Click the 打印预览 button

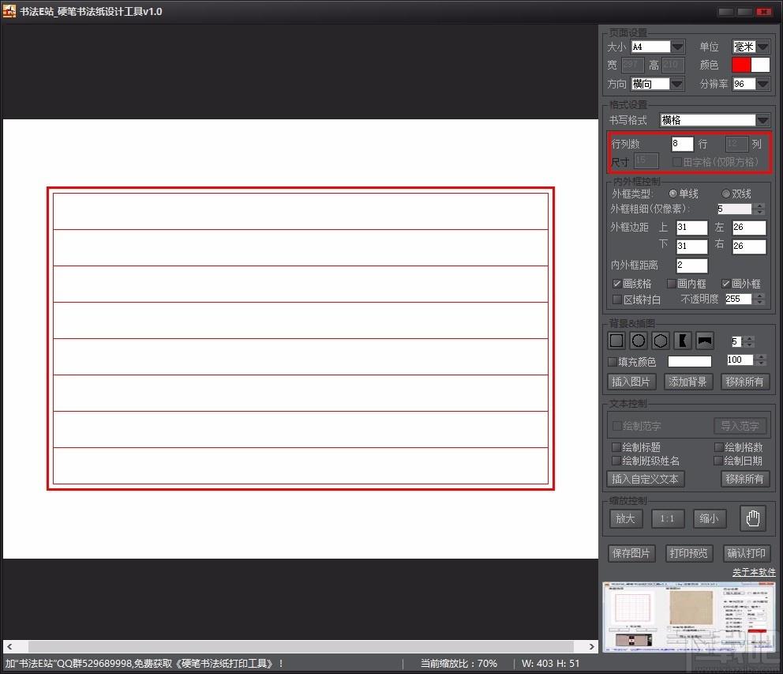pyautogui.click(x=688, y=553)
